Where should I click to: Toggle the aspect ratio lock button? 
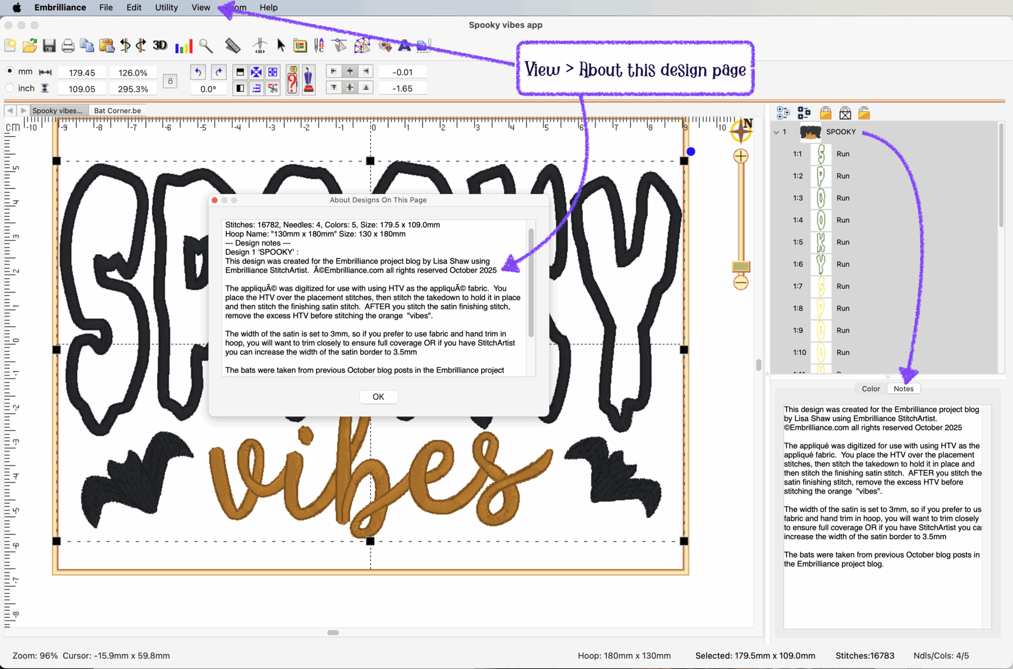pyautogui.click(x=170, y=81)
